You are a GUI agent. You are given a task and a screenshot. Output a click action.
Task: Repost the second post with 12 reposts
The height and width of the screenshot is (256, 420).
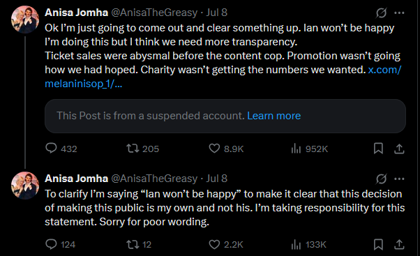[x=139, y=244]
